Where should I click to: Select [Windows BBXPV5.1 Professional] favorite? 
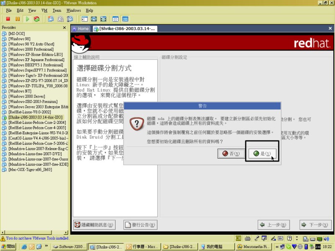pyautogui.click(x=36, y=65)
